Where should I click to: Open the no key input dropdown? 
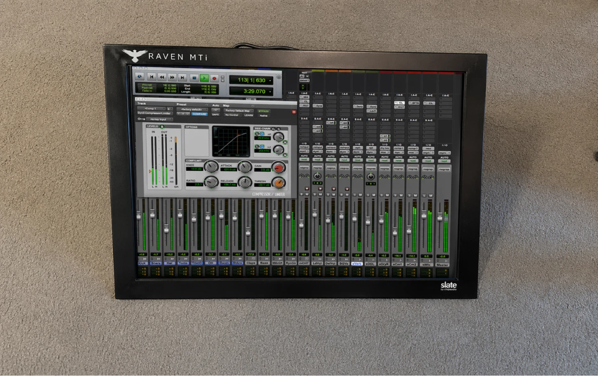(159, 119)
